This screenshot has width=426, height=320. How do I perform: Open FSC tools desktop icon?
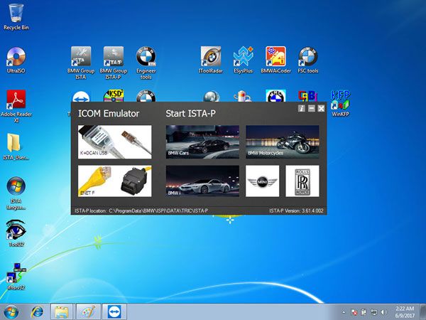click(x=308, y=60)
